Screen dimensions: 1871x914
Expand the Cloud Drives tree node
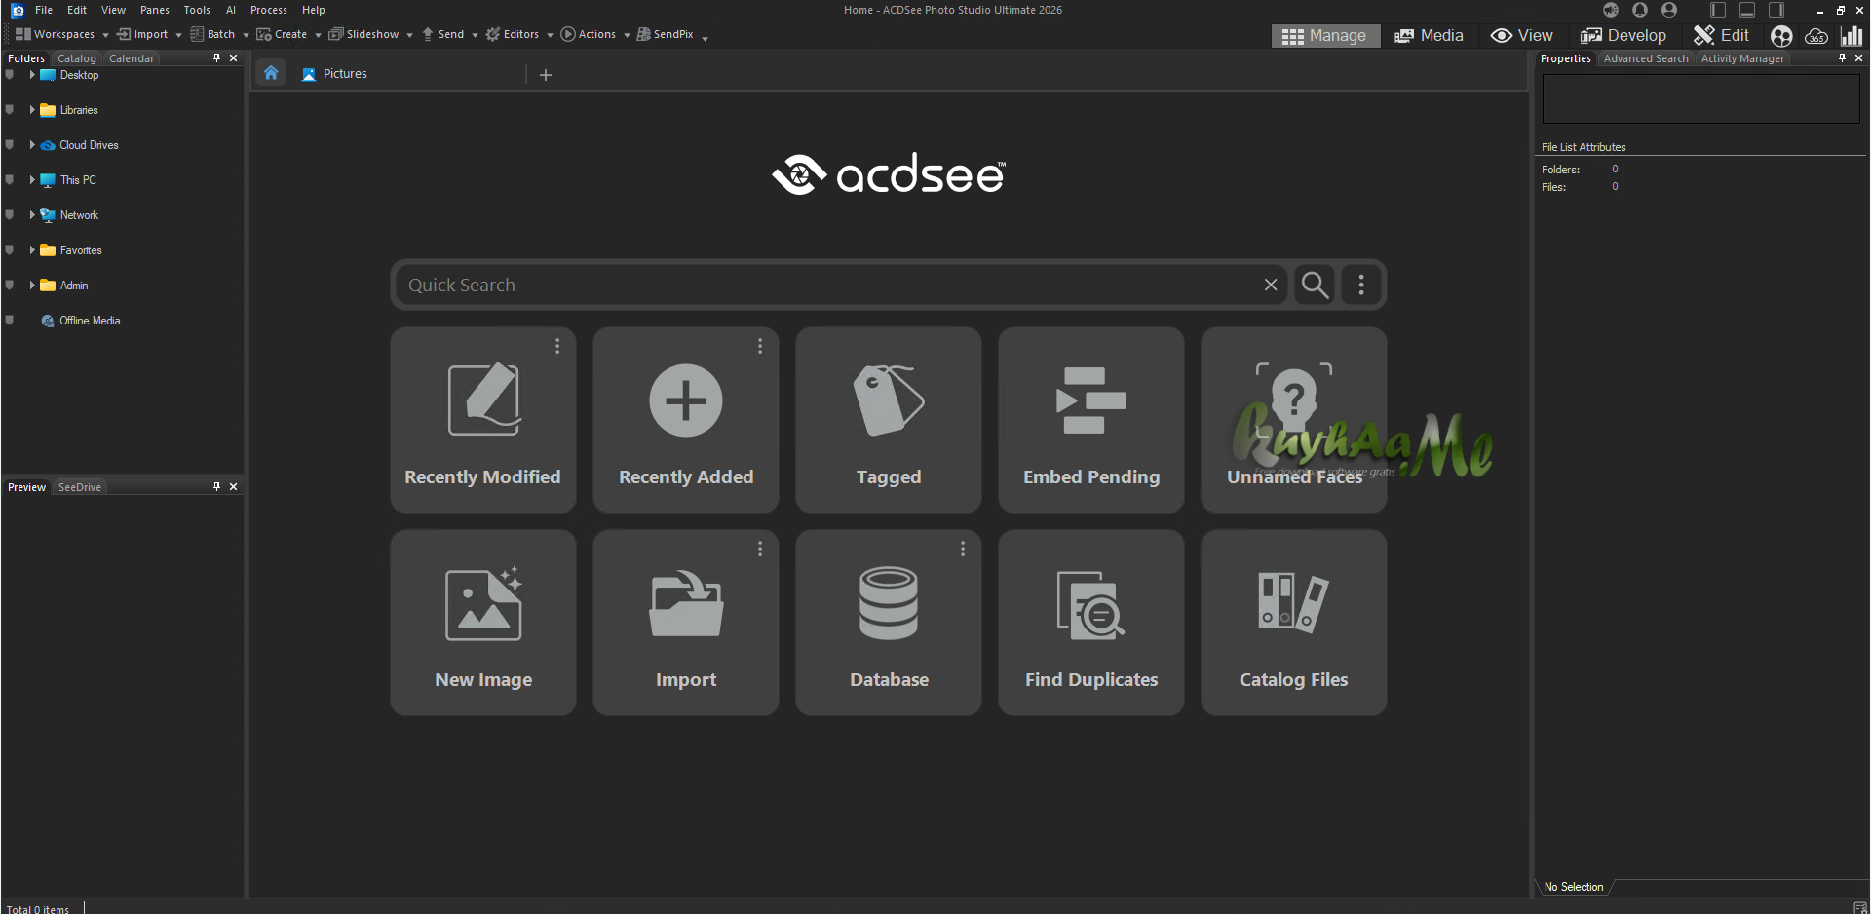pyautogui.click(x=32, y=144)
